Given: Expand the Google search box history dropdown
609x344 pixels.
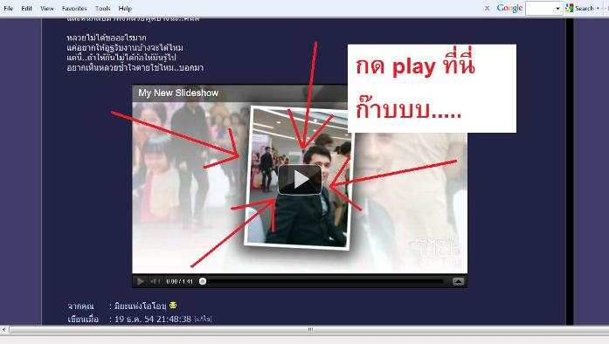Looking at the screenshot, I should click(558, 8).
